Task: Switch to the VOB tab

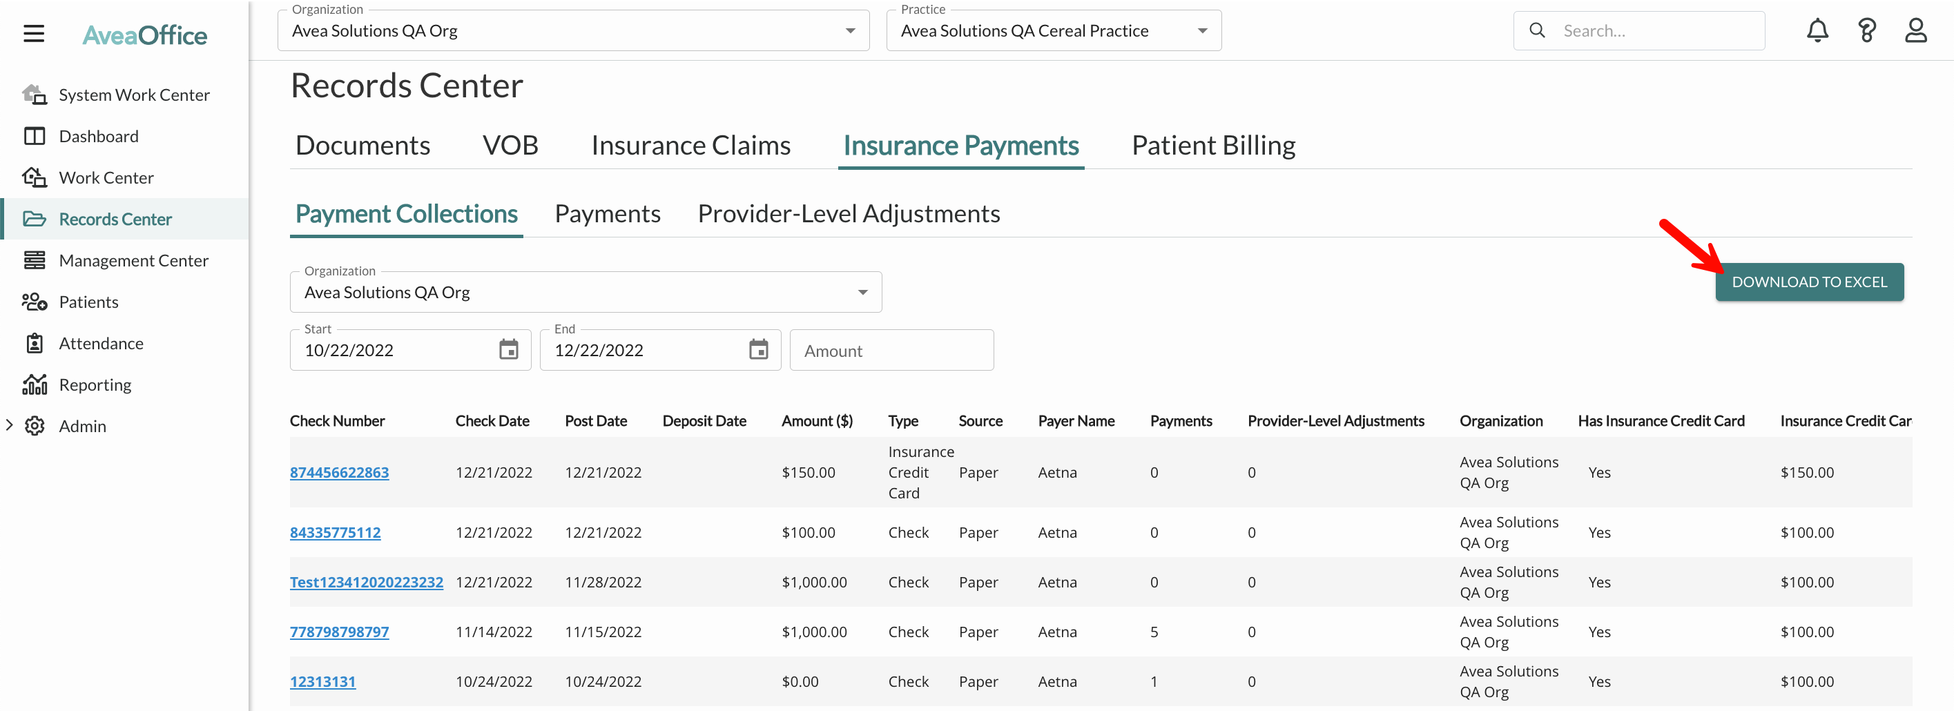Action: pyautogui.click(x=510, y=145)
